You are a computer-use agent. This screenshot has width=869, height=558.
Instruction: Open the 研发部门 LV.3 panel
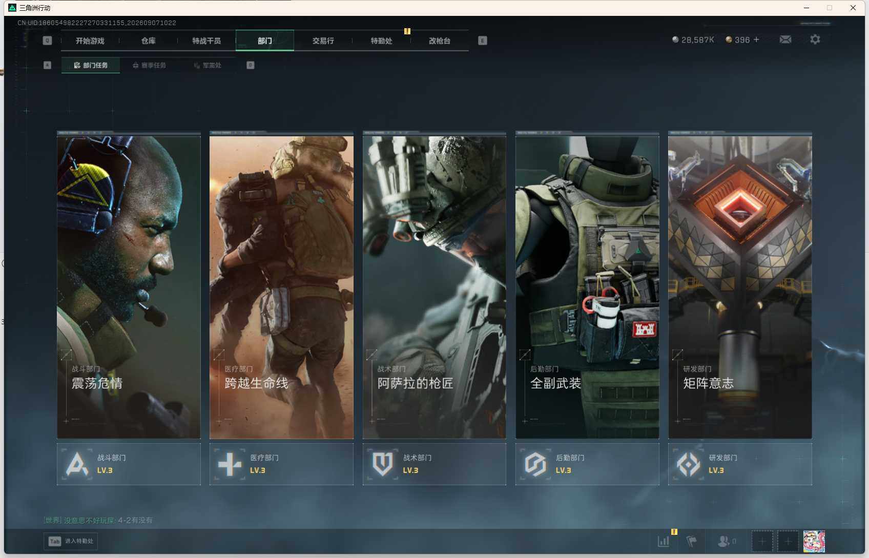[x=740, y=464]
